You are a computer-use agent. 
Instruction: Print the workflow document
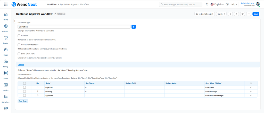click(x=243, y=14)
